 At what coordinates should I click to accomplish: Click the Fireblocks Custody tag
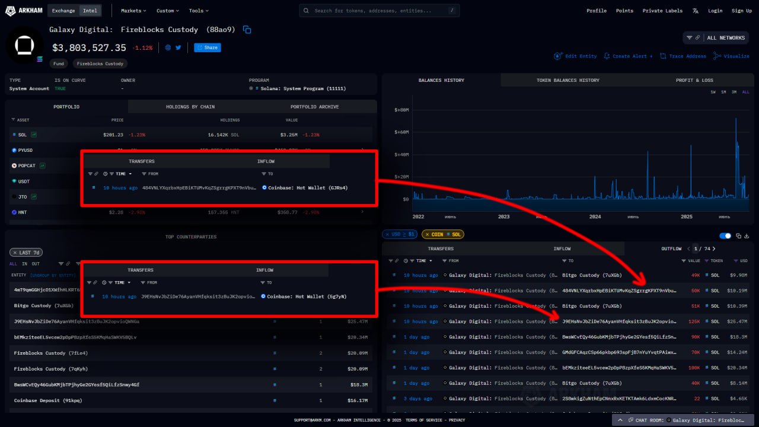[x=100, y=63]
